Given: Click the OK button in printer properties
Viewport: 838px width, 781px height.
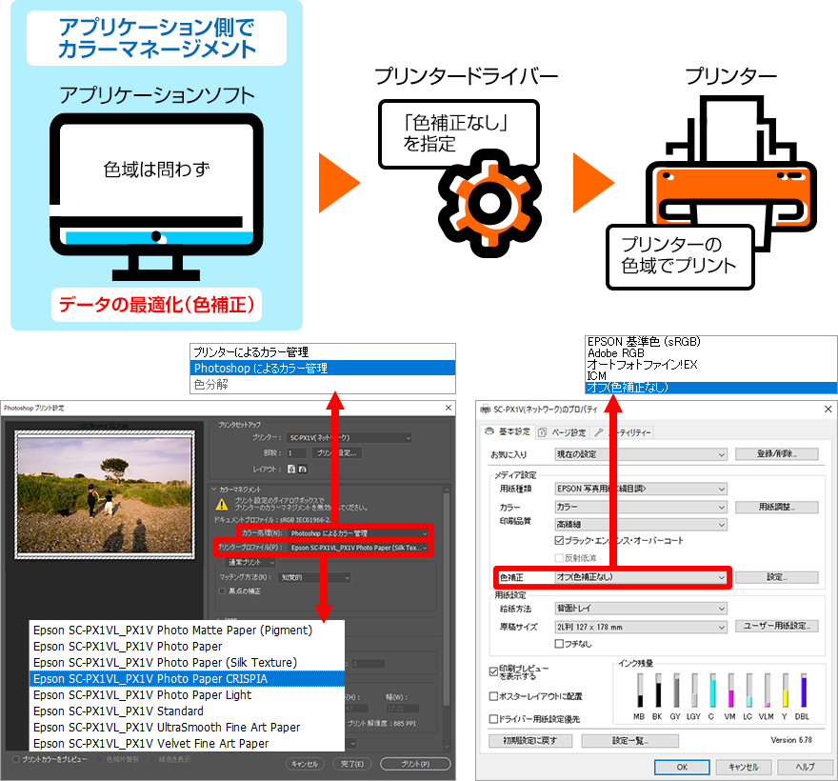Looking at the screenshot, I should pyautogui.click(x=681, y=767).
